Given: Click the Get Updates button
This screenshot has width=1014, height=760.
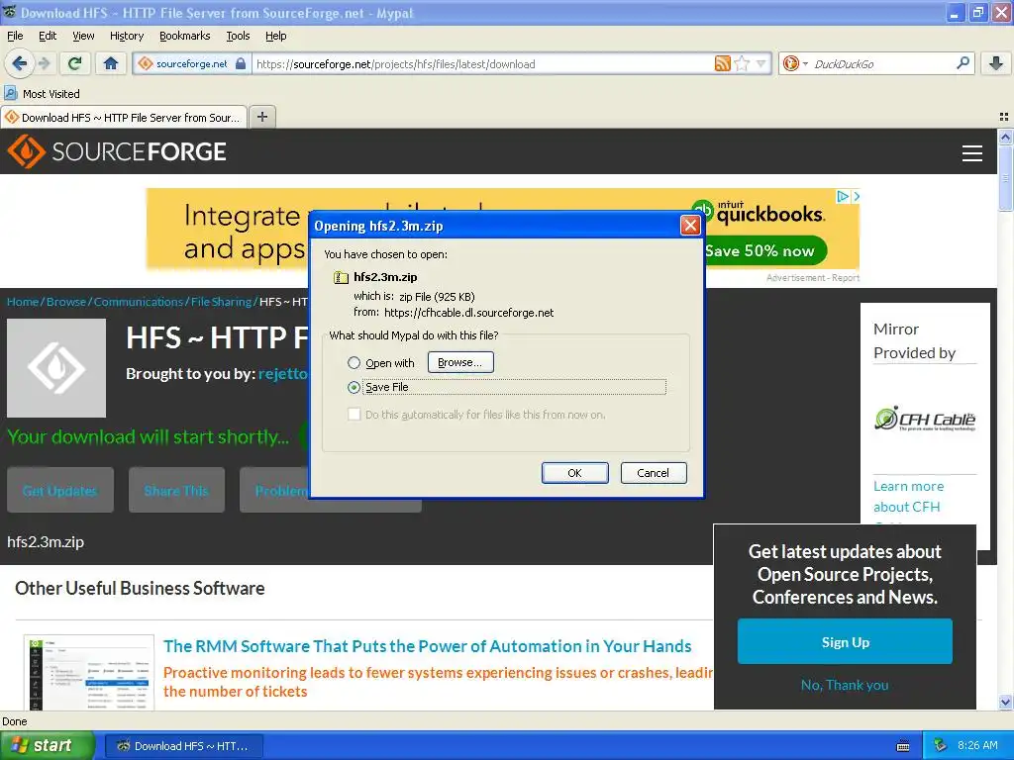Looking at the screenshot, I should coord(60,491).
